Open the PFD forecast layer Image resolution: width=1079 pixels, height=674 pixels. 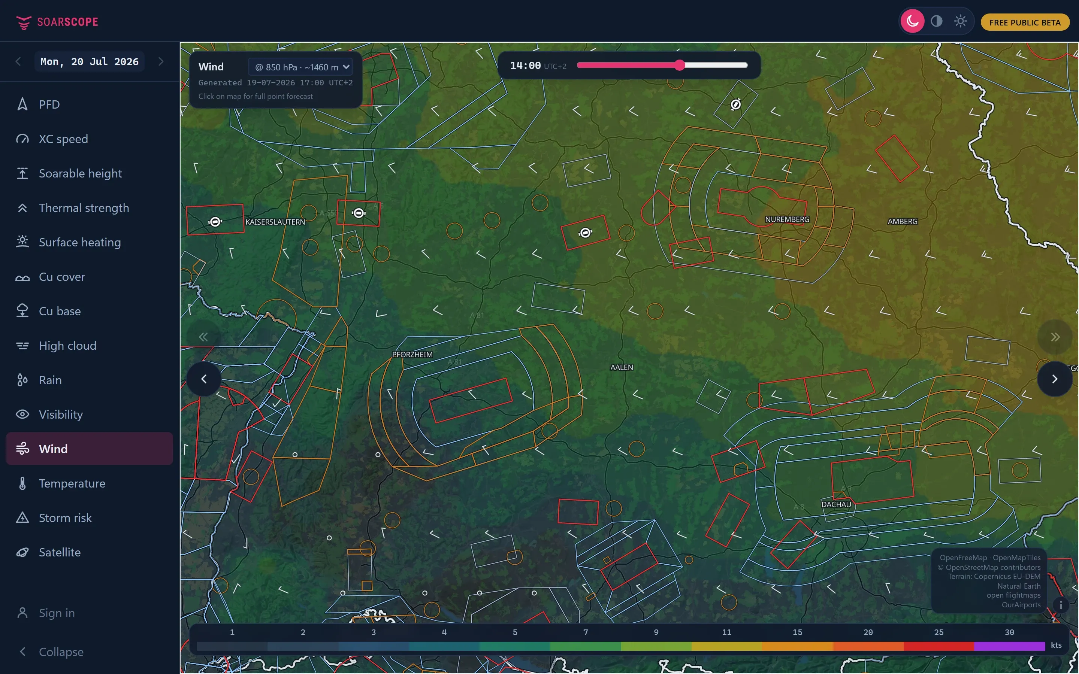[x=89, y=104]
